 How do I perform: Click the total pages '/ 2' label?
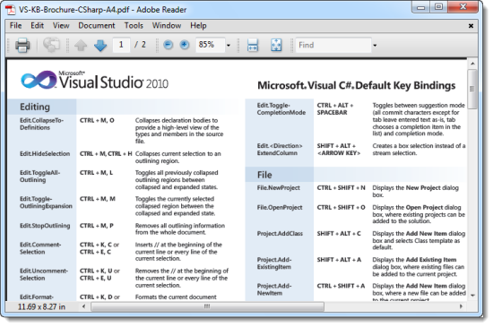point(140,45)
